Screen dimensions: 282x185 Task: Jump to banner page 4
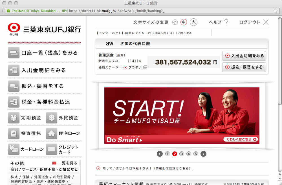coord(189,154)
